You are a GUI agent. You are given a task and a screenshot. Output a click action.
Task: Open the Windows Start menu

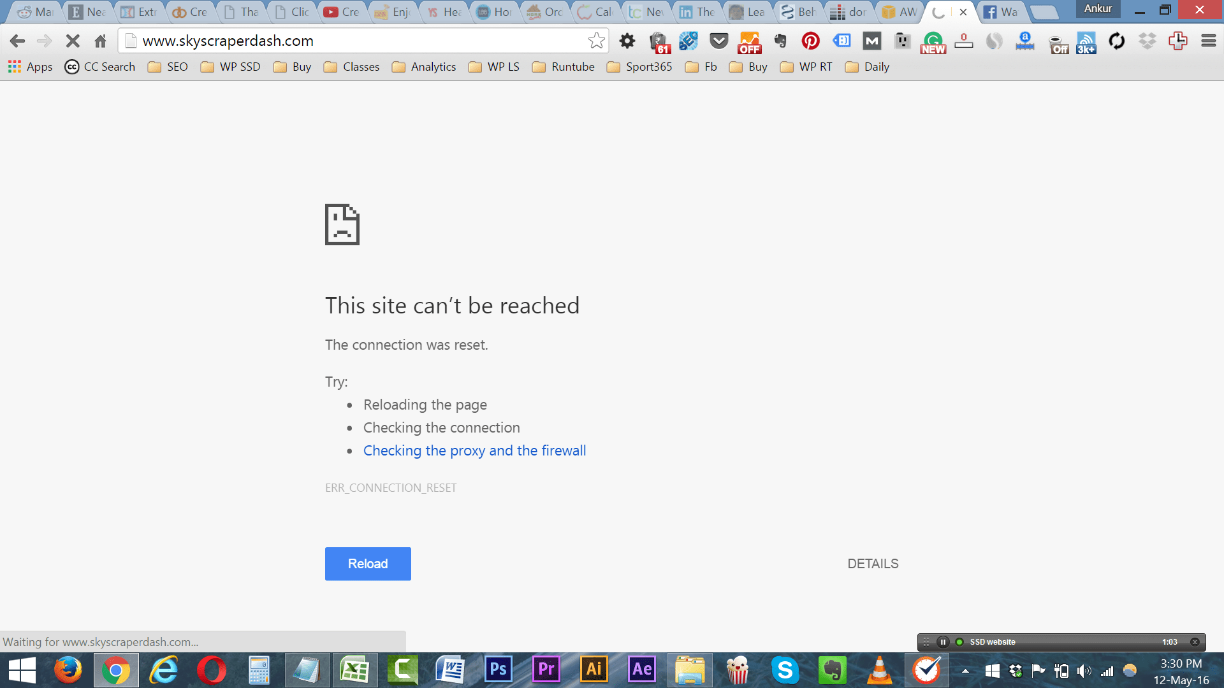coord(22,670)
